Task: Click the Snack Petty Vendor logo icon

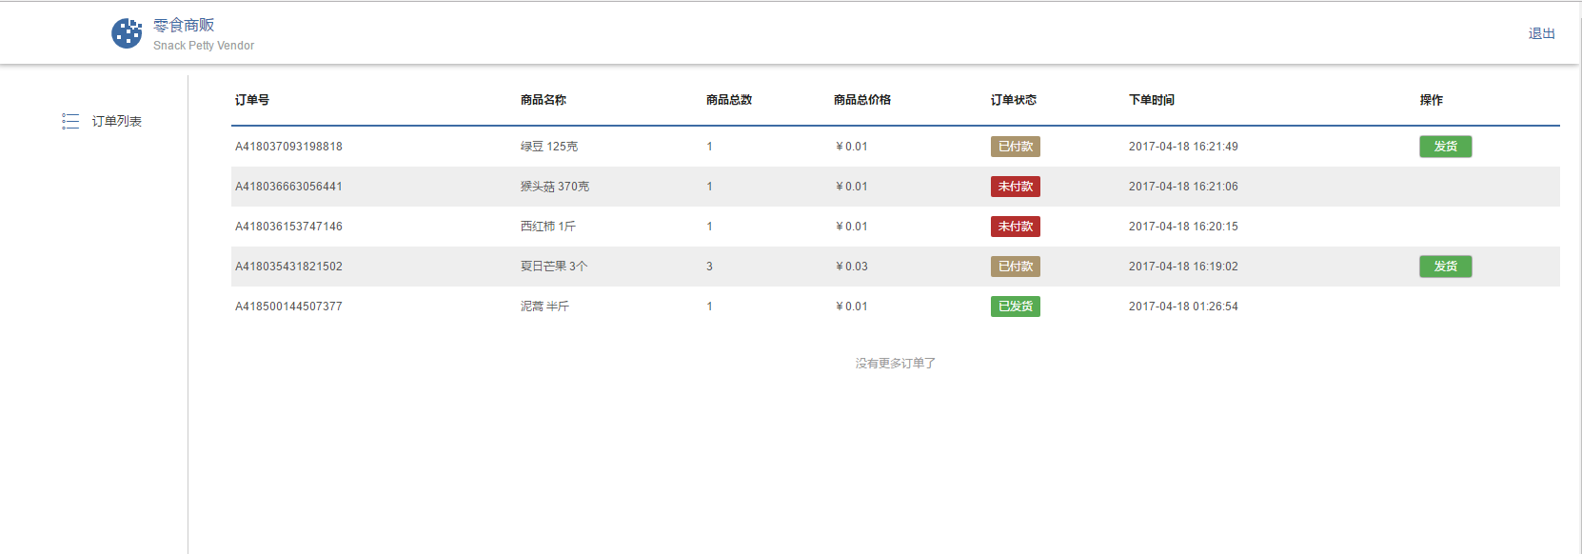Action: point(127,33)
